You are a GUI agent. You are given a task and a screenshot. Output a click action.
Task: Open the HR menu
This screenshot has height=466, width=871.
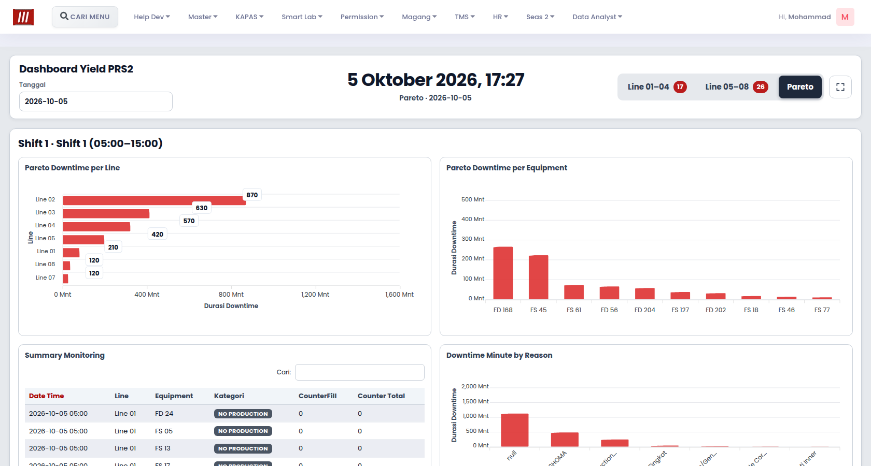click(500, 17)
